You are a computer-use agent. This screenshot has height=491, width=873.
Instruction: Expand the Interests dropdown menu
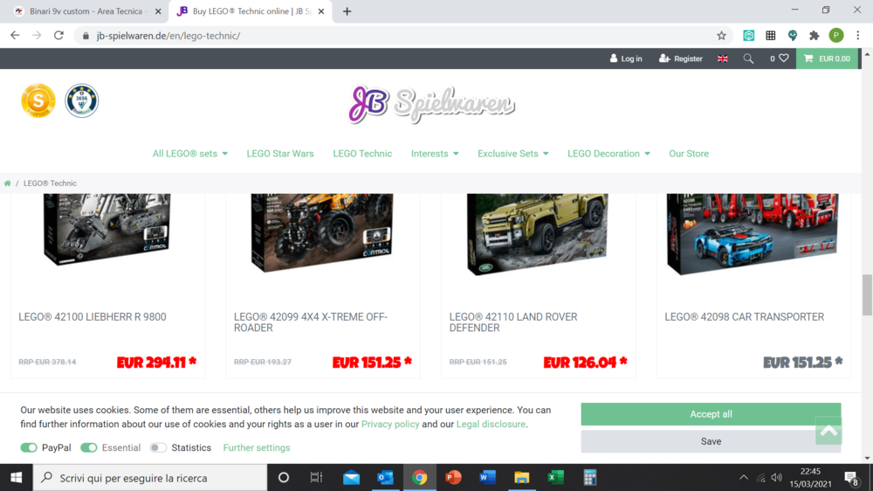[x=435, y=154]
